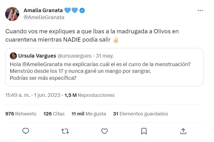Open the Amalia Granata display name
The width and height of the screenshot is (214, 142).
[43, 11]
